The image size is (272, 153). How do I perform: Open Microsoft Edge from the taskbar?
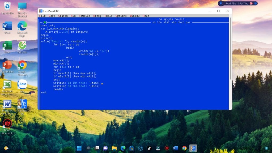coord(123,148)
